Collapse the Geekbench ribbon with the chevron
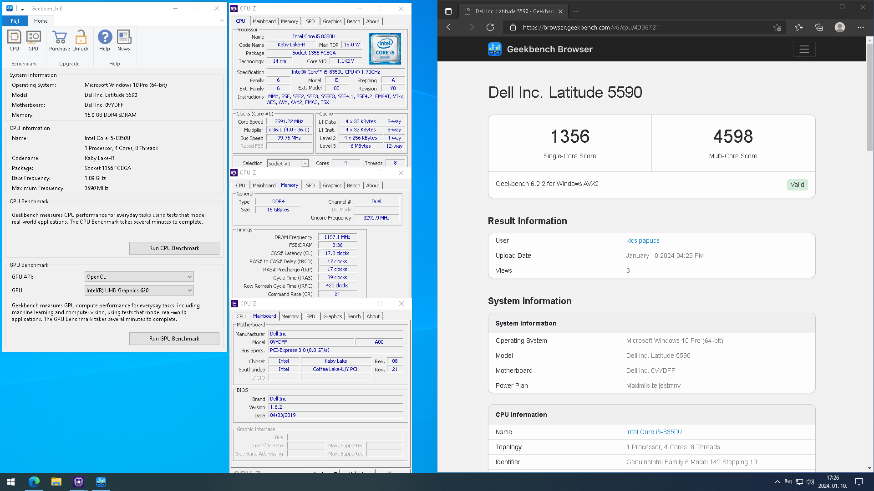The image size is (874, 491). tap(222, 20)
